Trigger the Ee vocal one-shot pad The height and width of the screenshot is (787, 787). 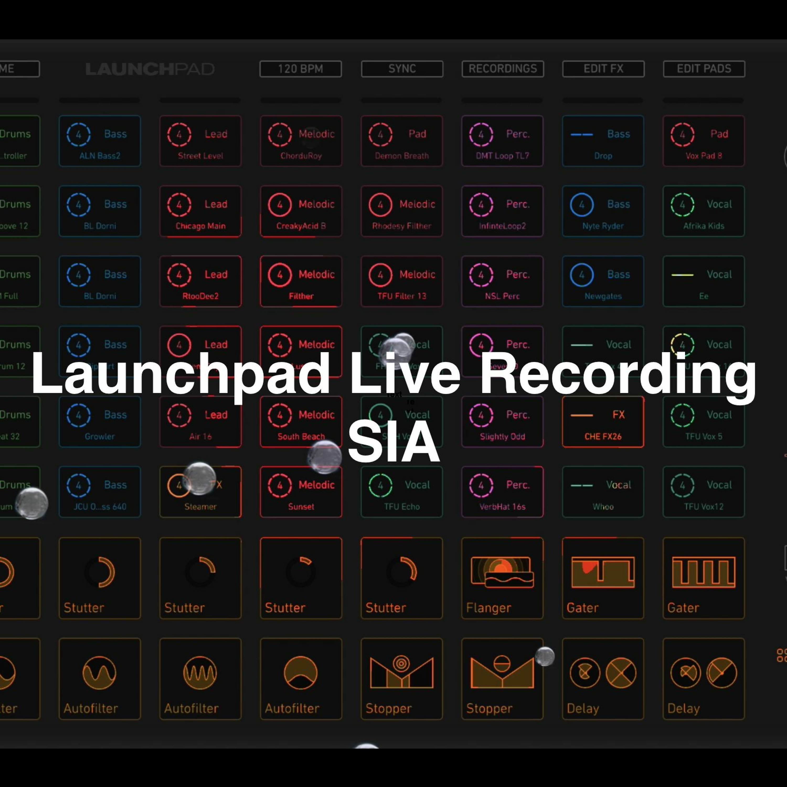tap(704, 281)
